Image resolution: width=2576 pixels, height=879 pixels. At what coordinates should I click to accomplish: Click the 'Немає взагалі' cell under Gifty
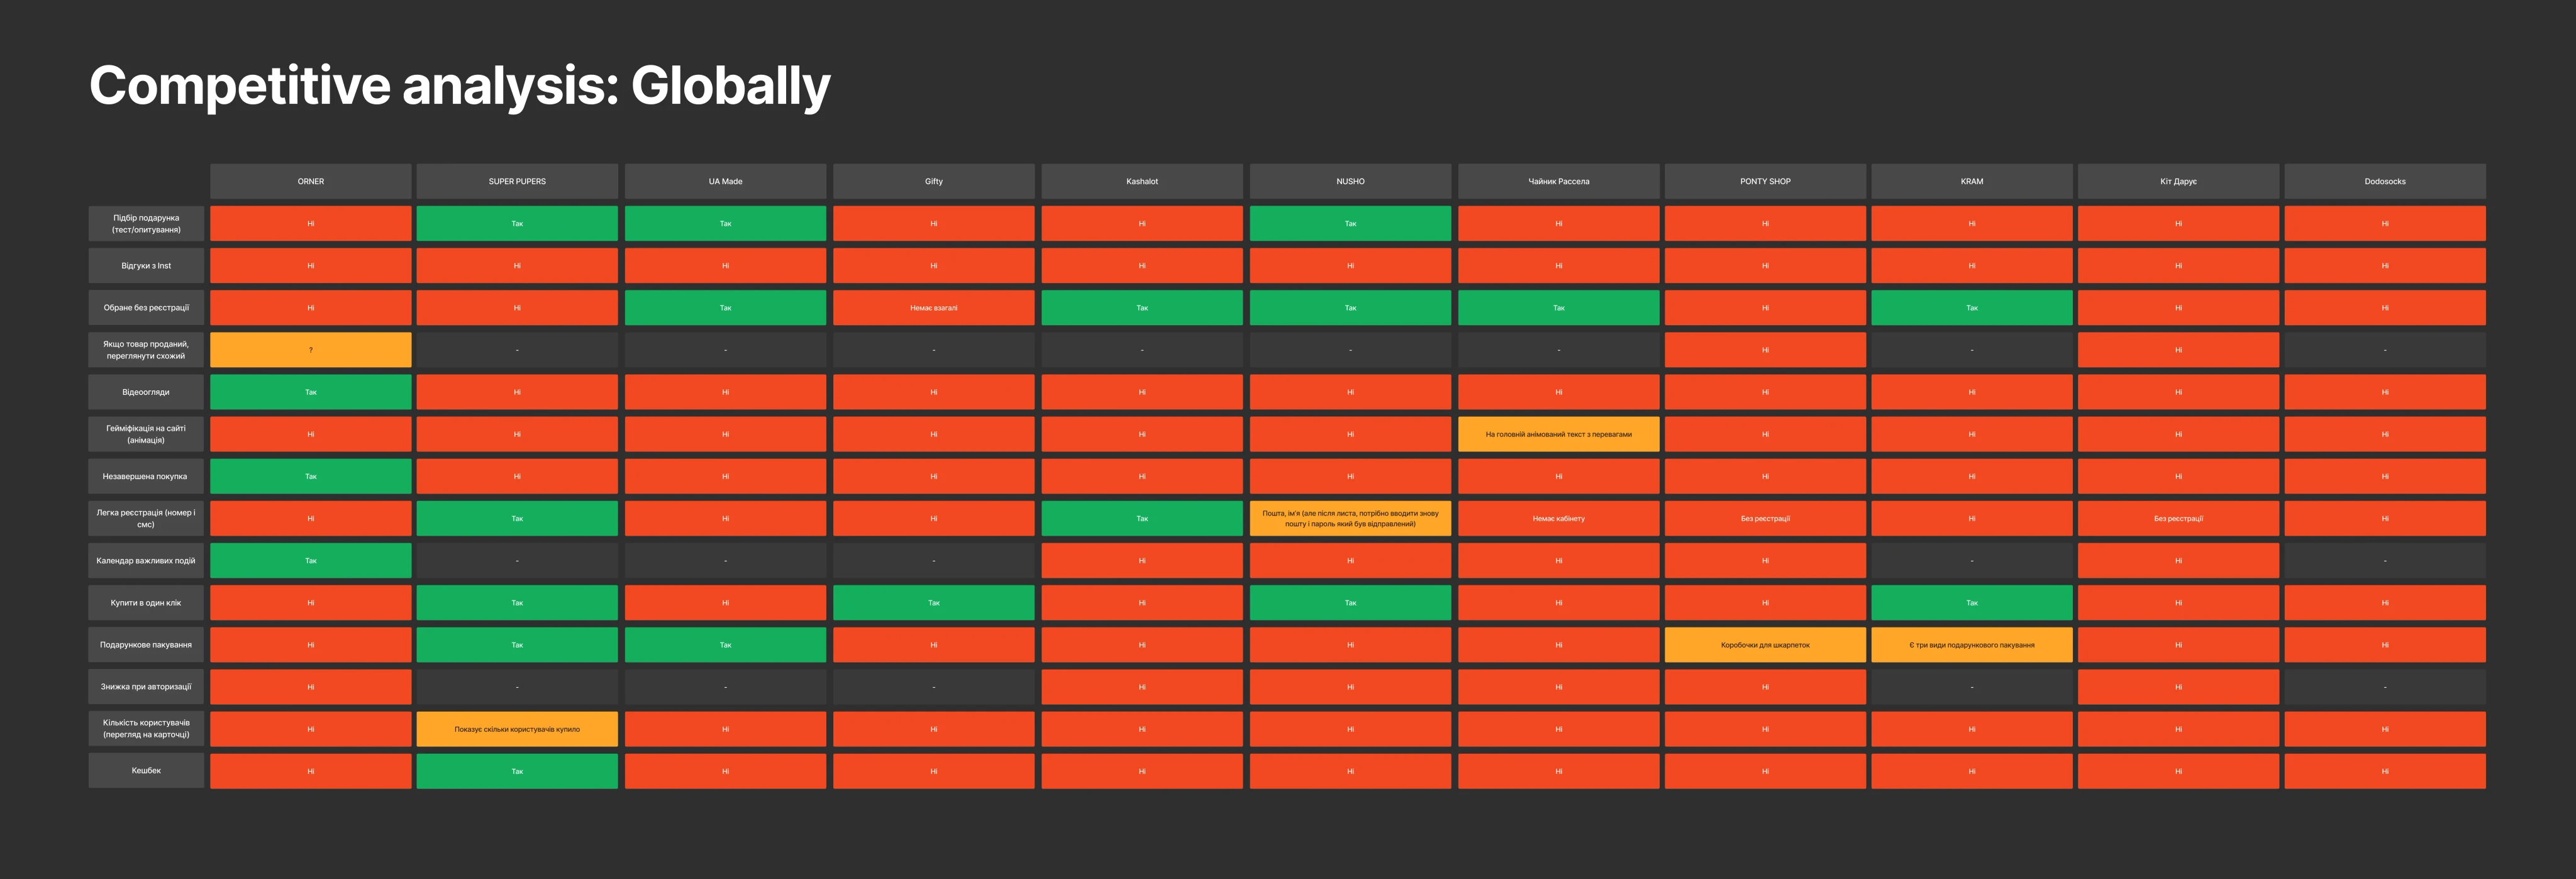click(x=934, y=308)
